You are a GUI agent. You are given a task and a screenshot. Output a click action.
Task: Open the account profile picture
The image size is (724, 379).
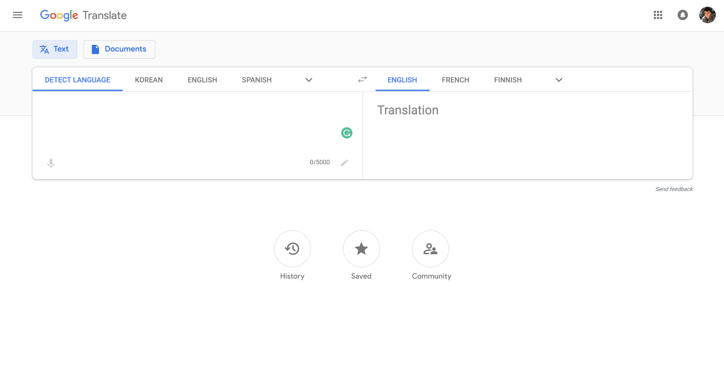(707, 15)
